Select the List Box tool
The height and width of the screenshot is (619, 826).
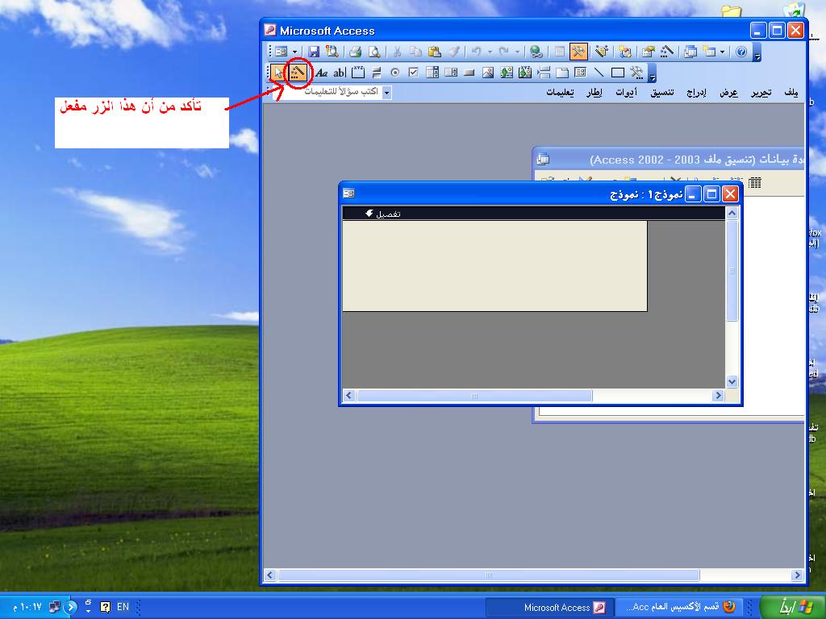451,73
